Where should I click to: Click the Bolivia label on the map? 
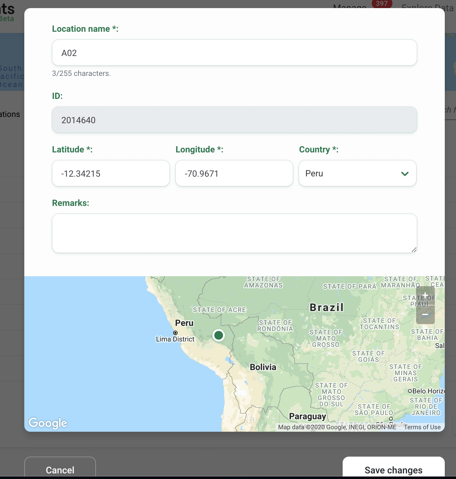click(263, 367)
